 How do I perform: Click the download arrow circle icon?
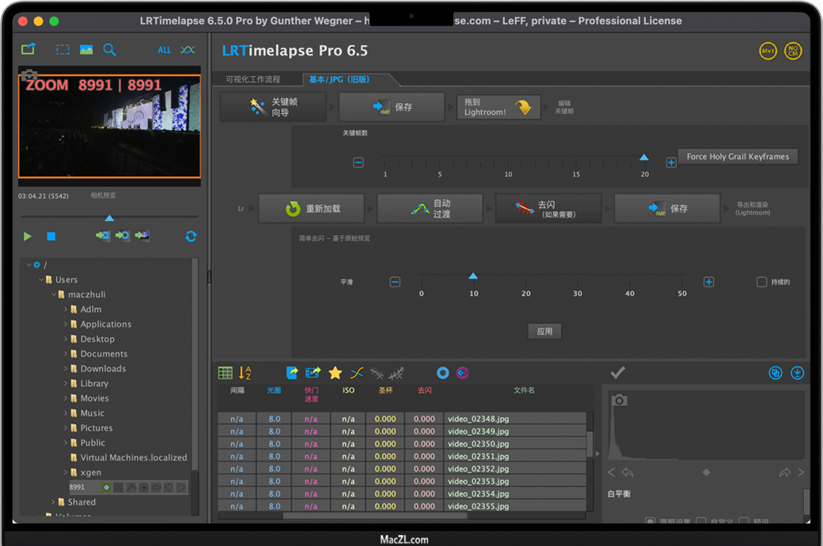point(797,373)
